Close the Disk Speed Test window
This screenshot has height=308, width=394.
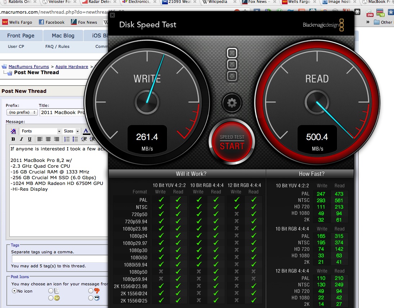tap(112, 15)
